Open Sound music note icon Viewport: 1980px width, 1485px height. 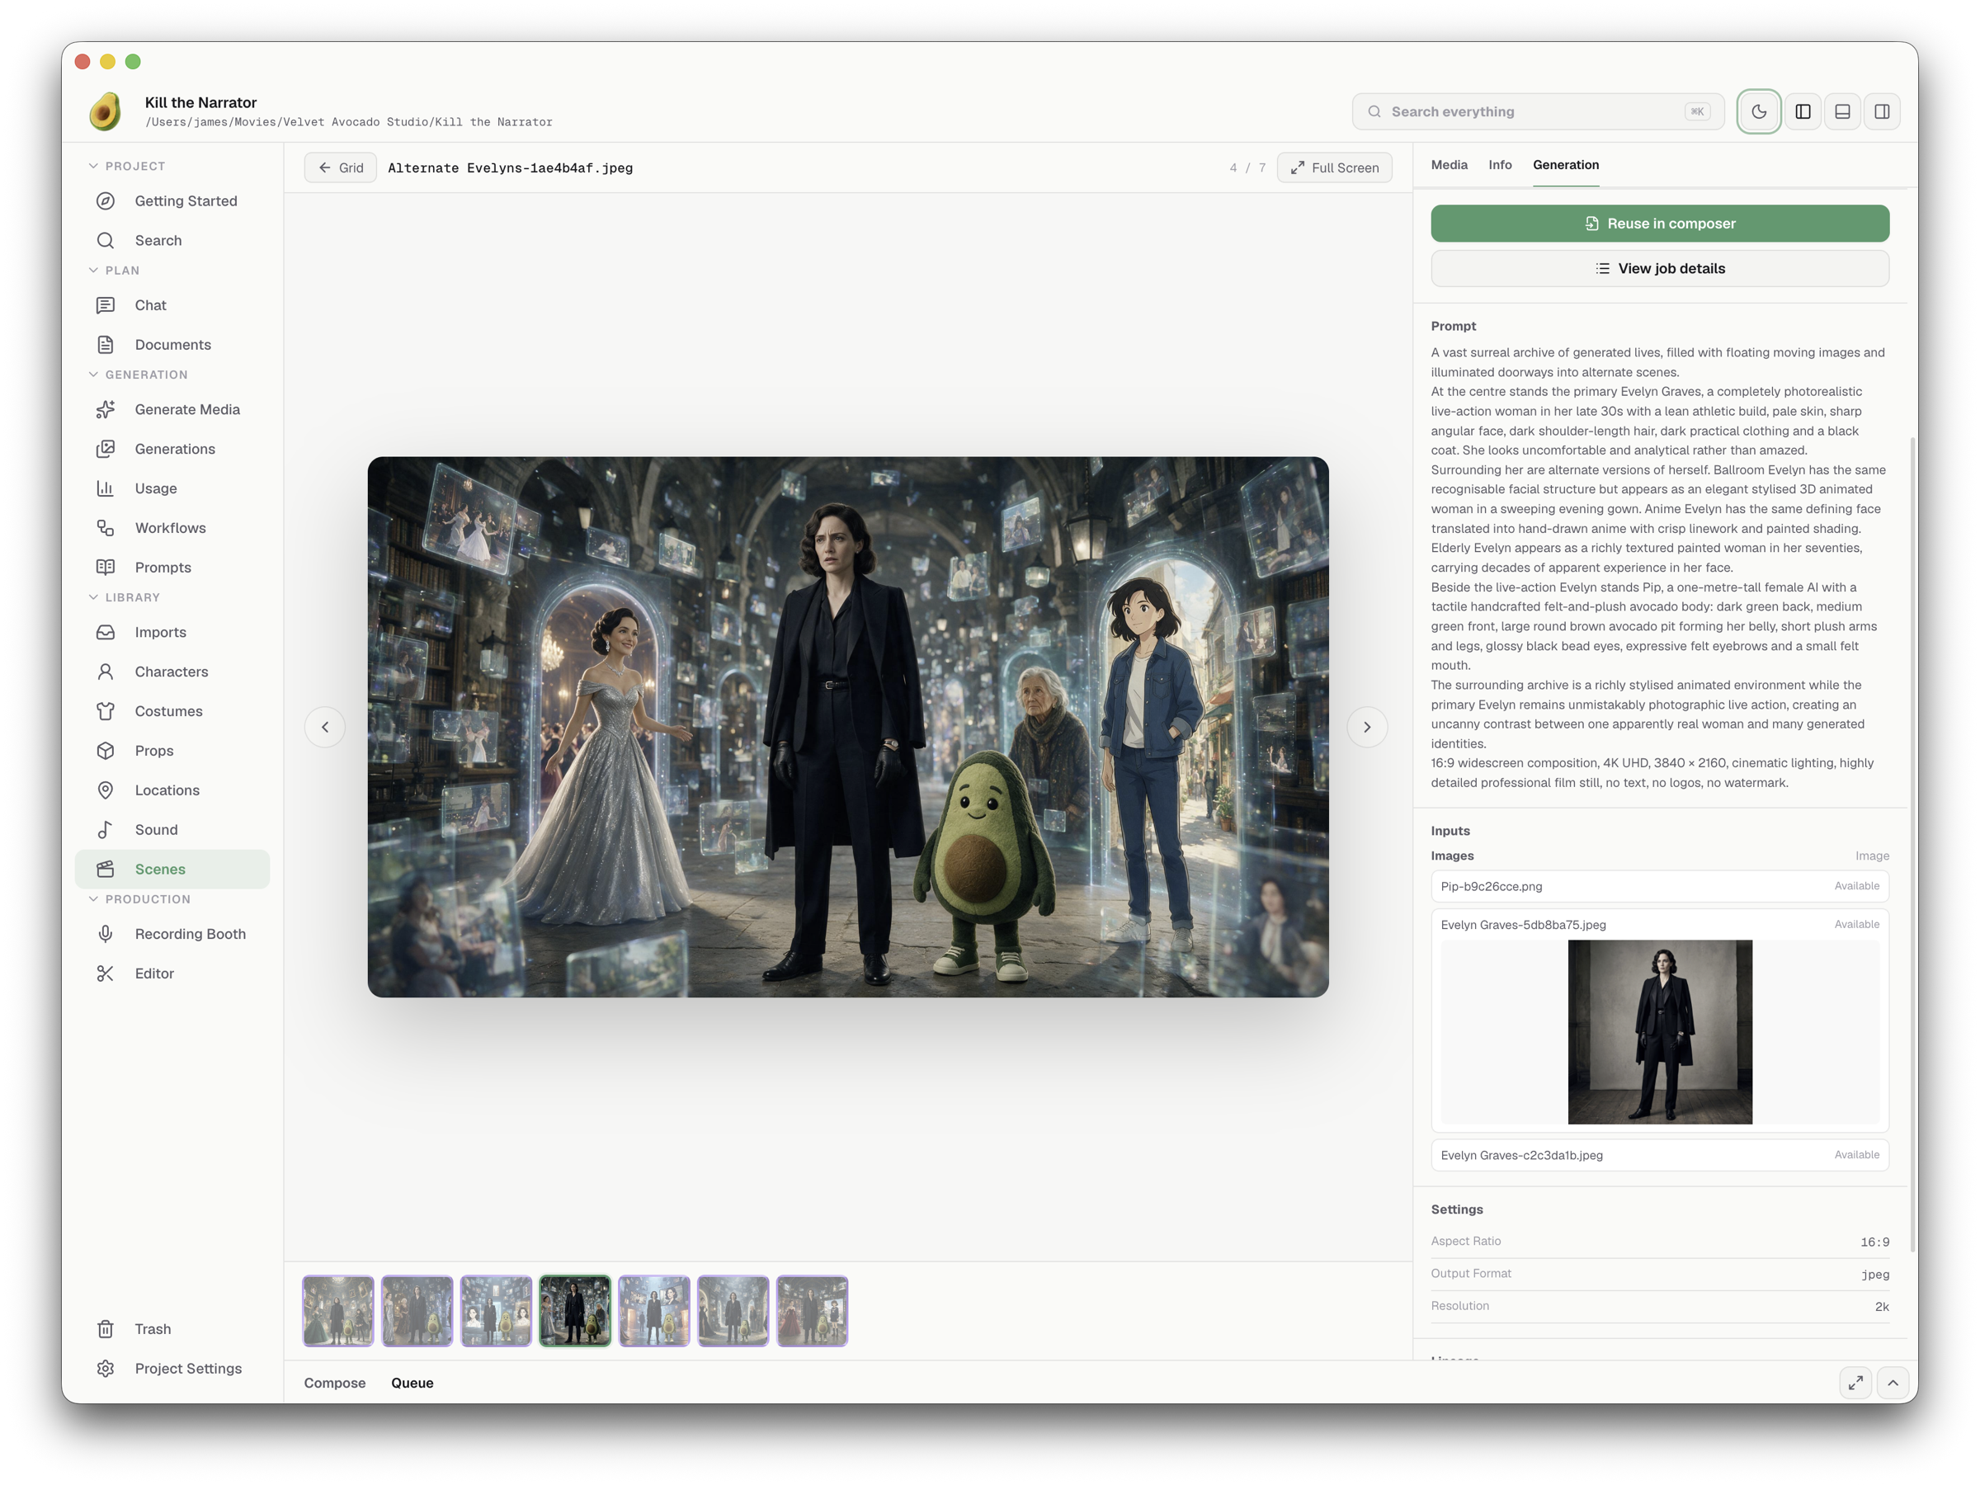click(x=106, y=829)
